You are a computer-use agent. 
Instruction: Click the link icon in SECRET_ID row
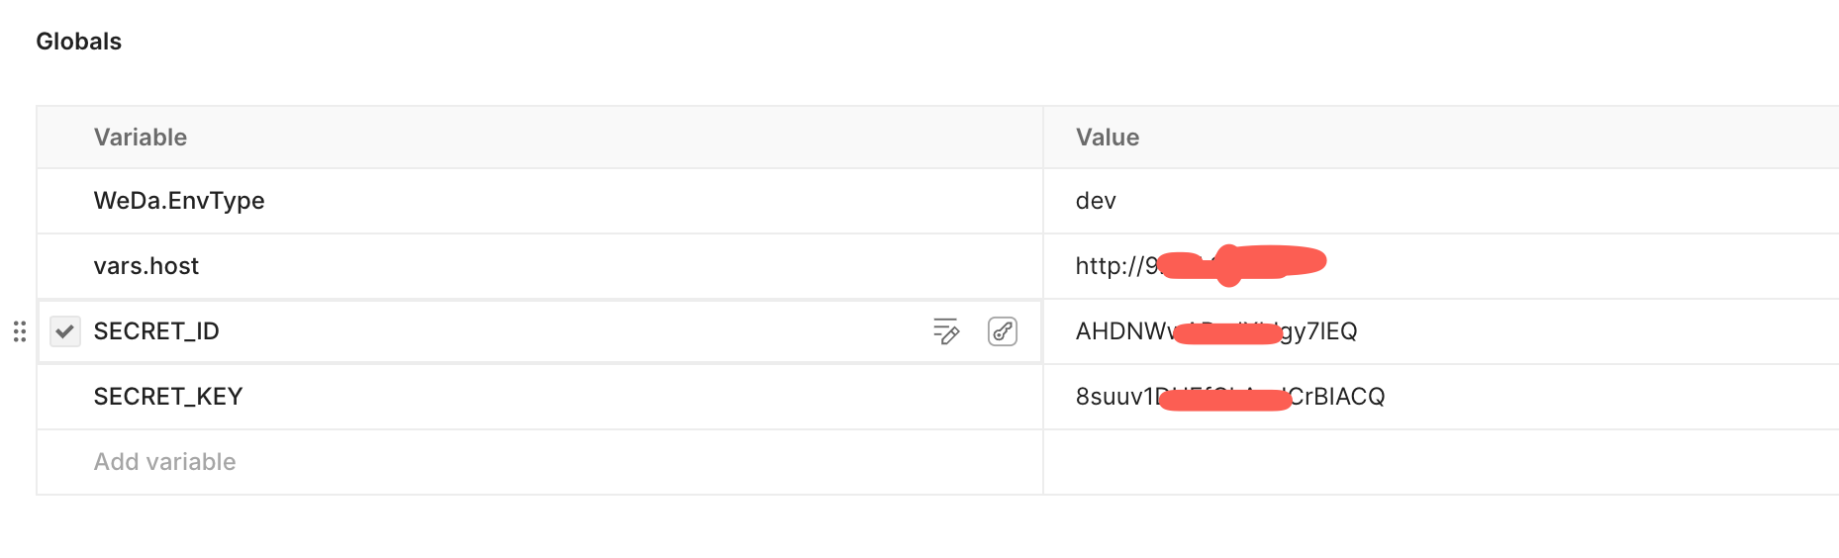[x=1003, y=331]
